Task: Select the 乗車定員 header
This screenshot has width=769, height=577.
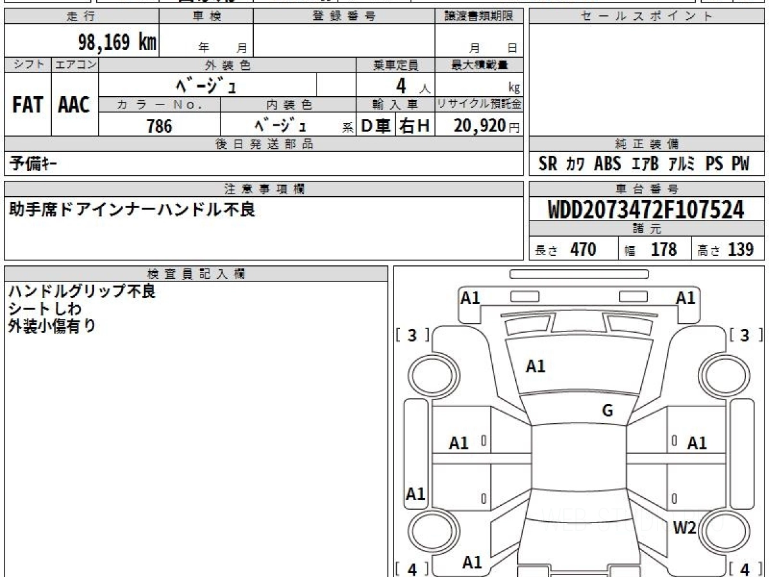Action: tap(395, 65)
